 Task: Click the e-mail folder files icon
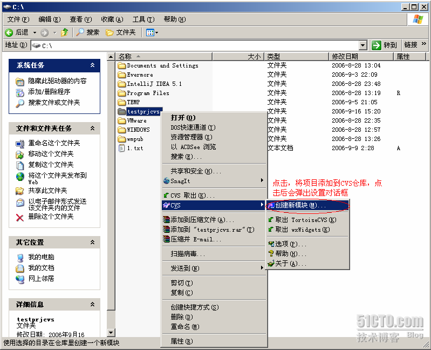click(20, 203)
